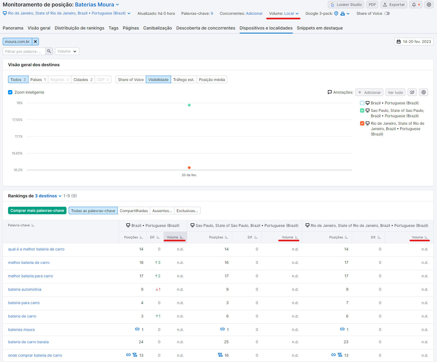The image size is (437, 362).
Task: Select the Compartilhadas keyword filter tab
Action: click(134, 210)
